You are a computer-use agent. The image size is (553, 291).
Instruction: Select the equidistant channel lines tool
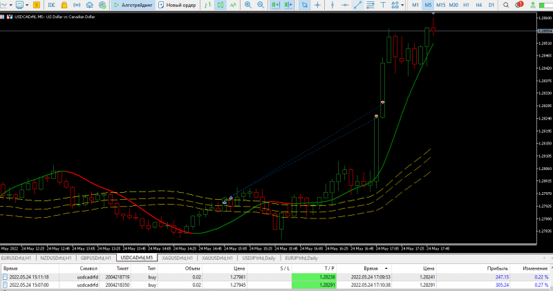click(371, 5)
